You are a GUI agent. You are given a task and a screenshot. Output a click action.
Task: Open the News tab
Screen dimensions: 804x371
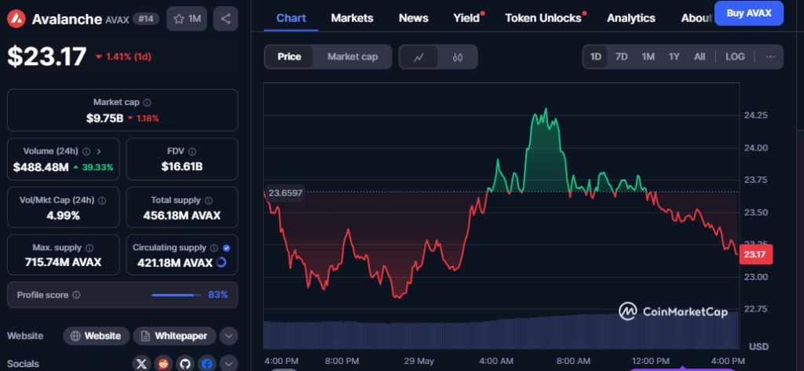(413, 18)
